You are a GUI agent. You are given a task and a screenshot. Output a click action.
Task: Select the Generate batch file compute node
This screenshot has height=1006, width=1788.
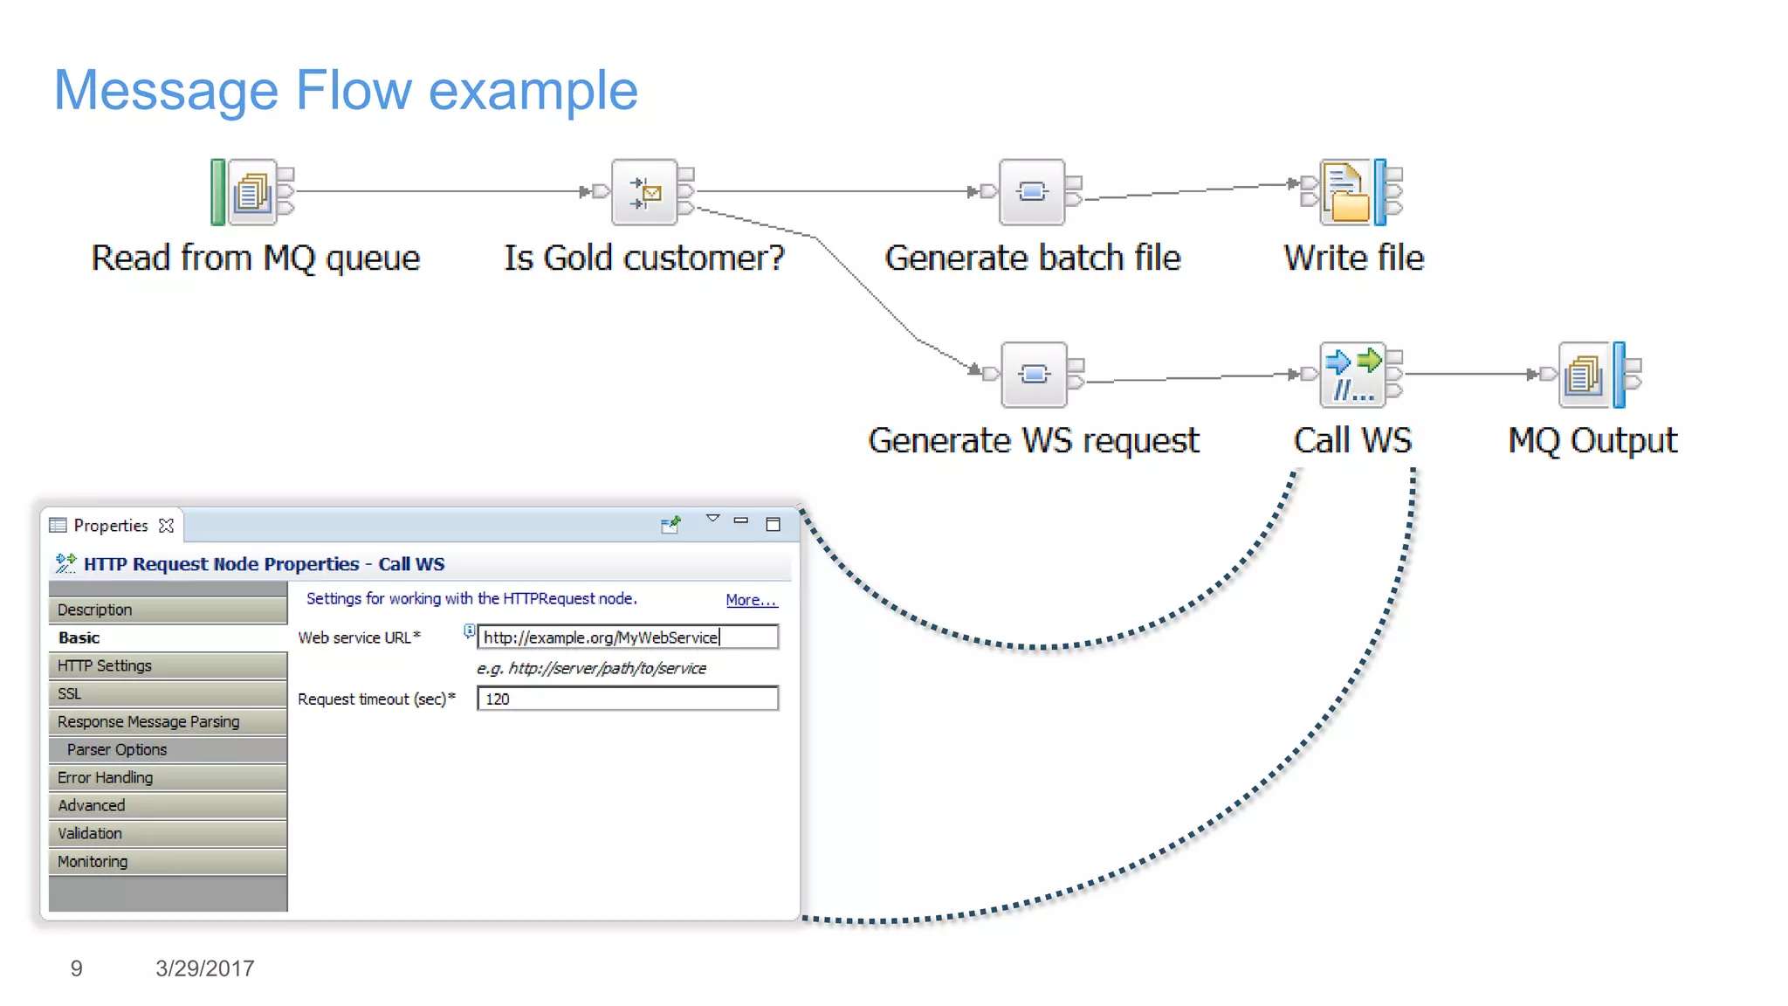[1032, 191]
